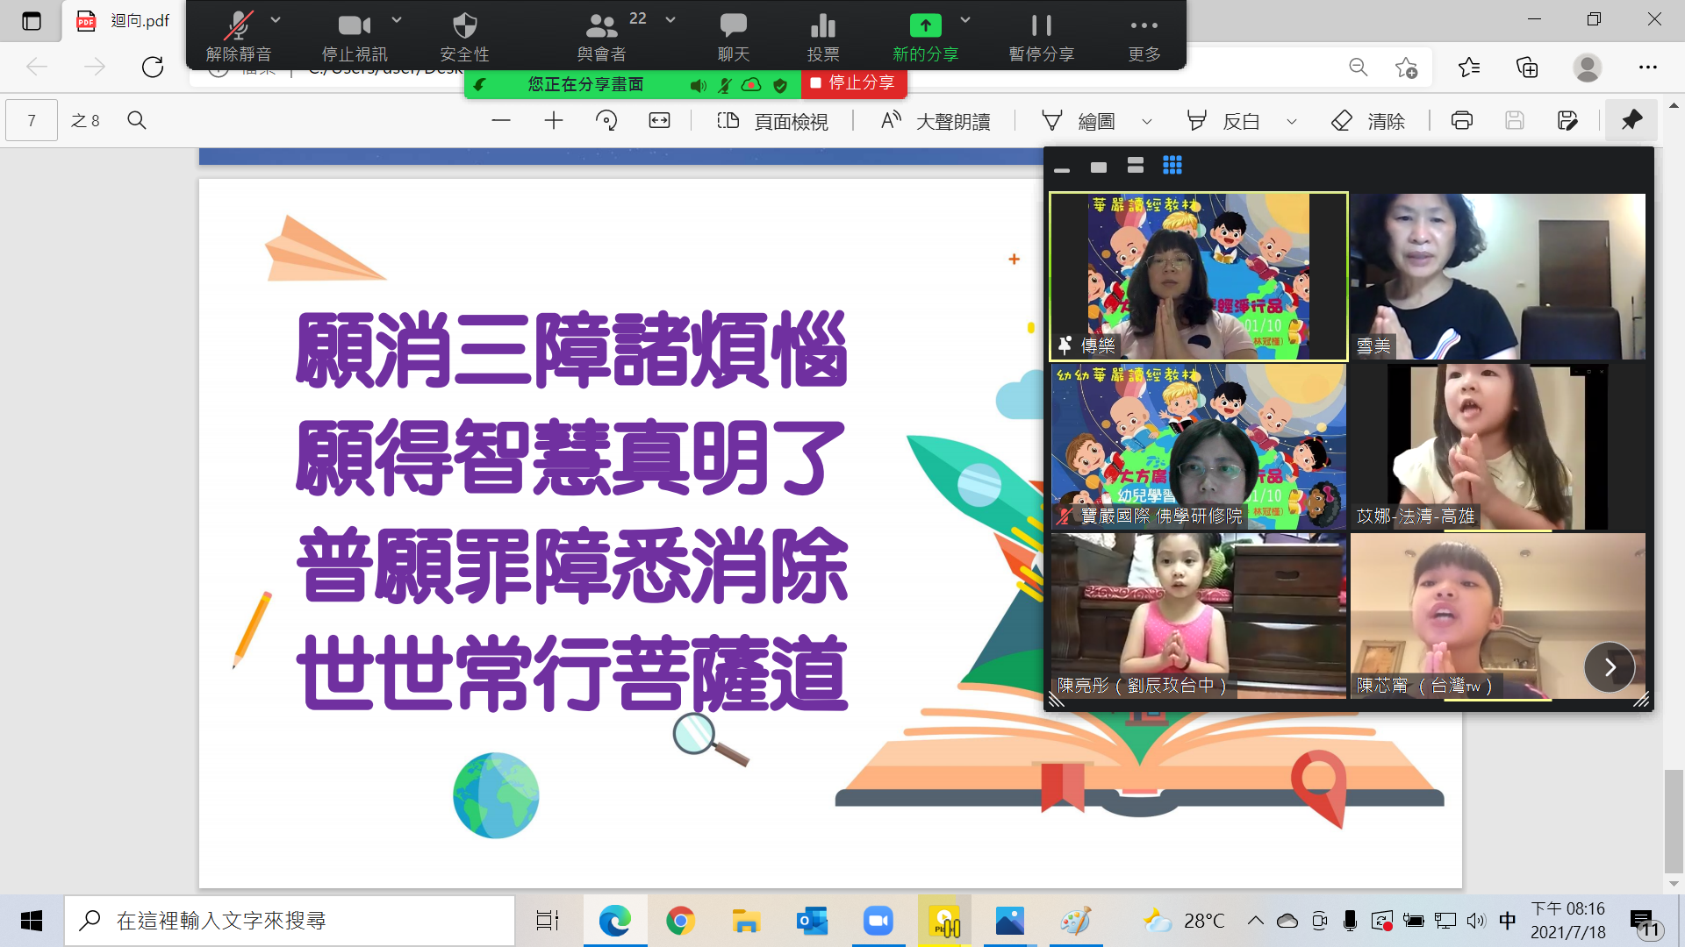
Task: Open the Polls icon in Zoom
Action: click(x=822, y=26)
